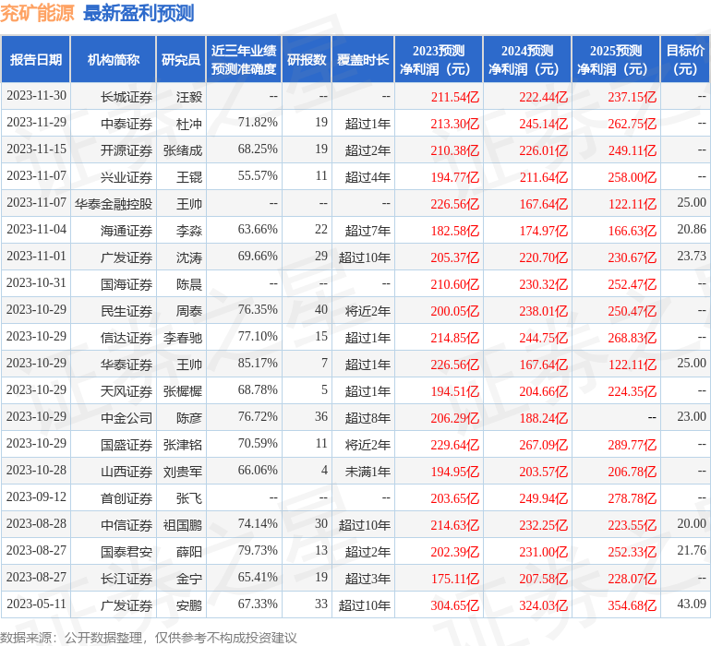Click the 2024预测净利润 column header
Screen dimensions: 711x646
[527, 59]
